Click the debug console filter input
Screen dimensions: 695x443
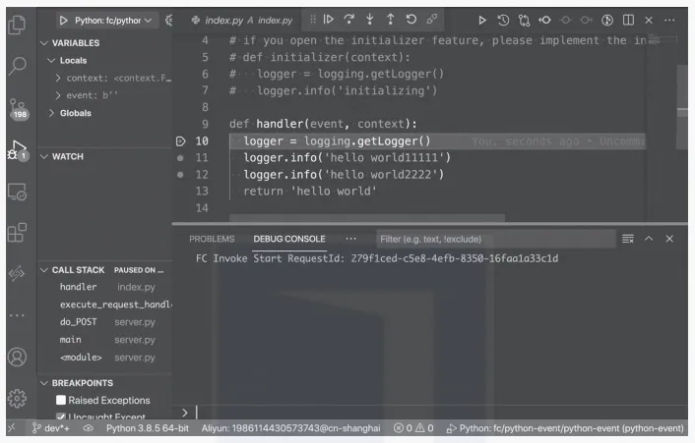point(495,240)
